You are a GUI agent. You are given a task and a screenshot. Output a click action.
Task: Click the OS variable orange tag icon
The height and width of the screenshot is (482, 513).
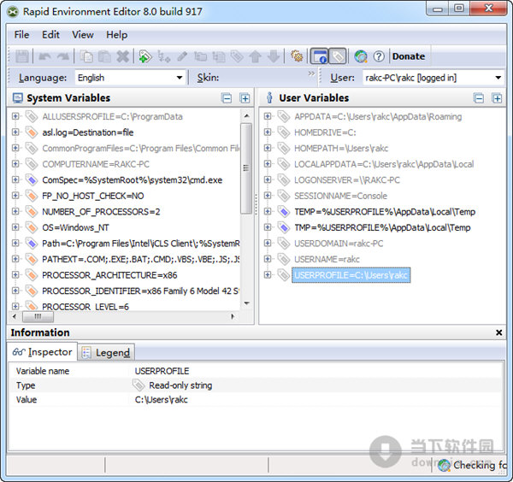[32, 227]
